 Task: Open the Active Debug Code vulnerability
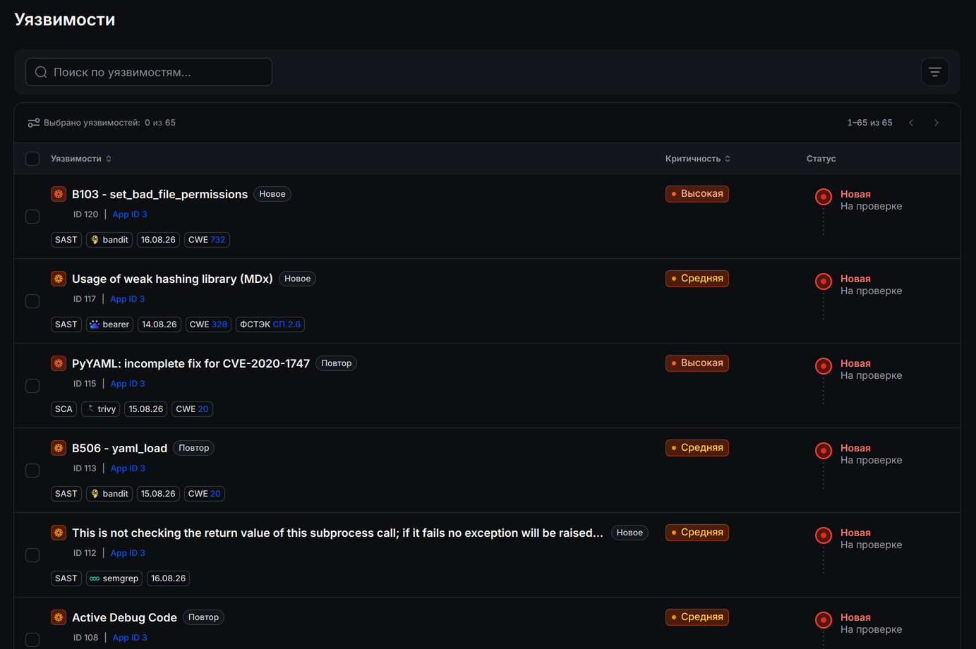pos(124,617)
